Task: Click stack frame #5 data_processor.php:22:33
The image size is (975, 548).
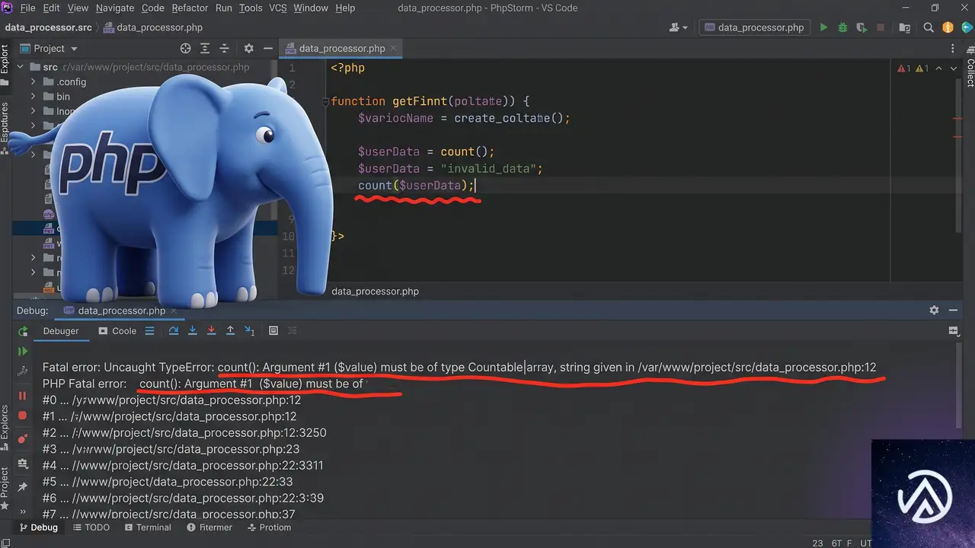Action: (x=168, y=482)
